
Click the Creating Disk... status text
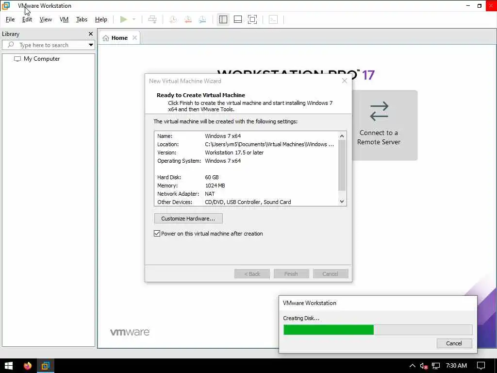(x=301, y=318)
